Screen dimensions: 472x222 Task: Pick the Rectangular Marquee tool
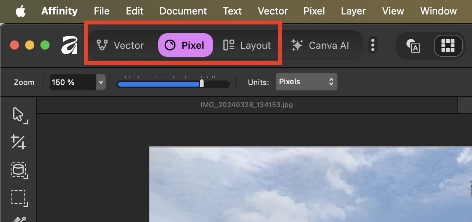pos(18,198)
